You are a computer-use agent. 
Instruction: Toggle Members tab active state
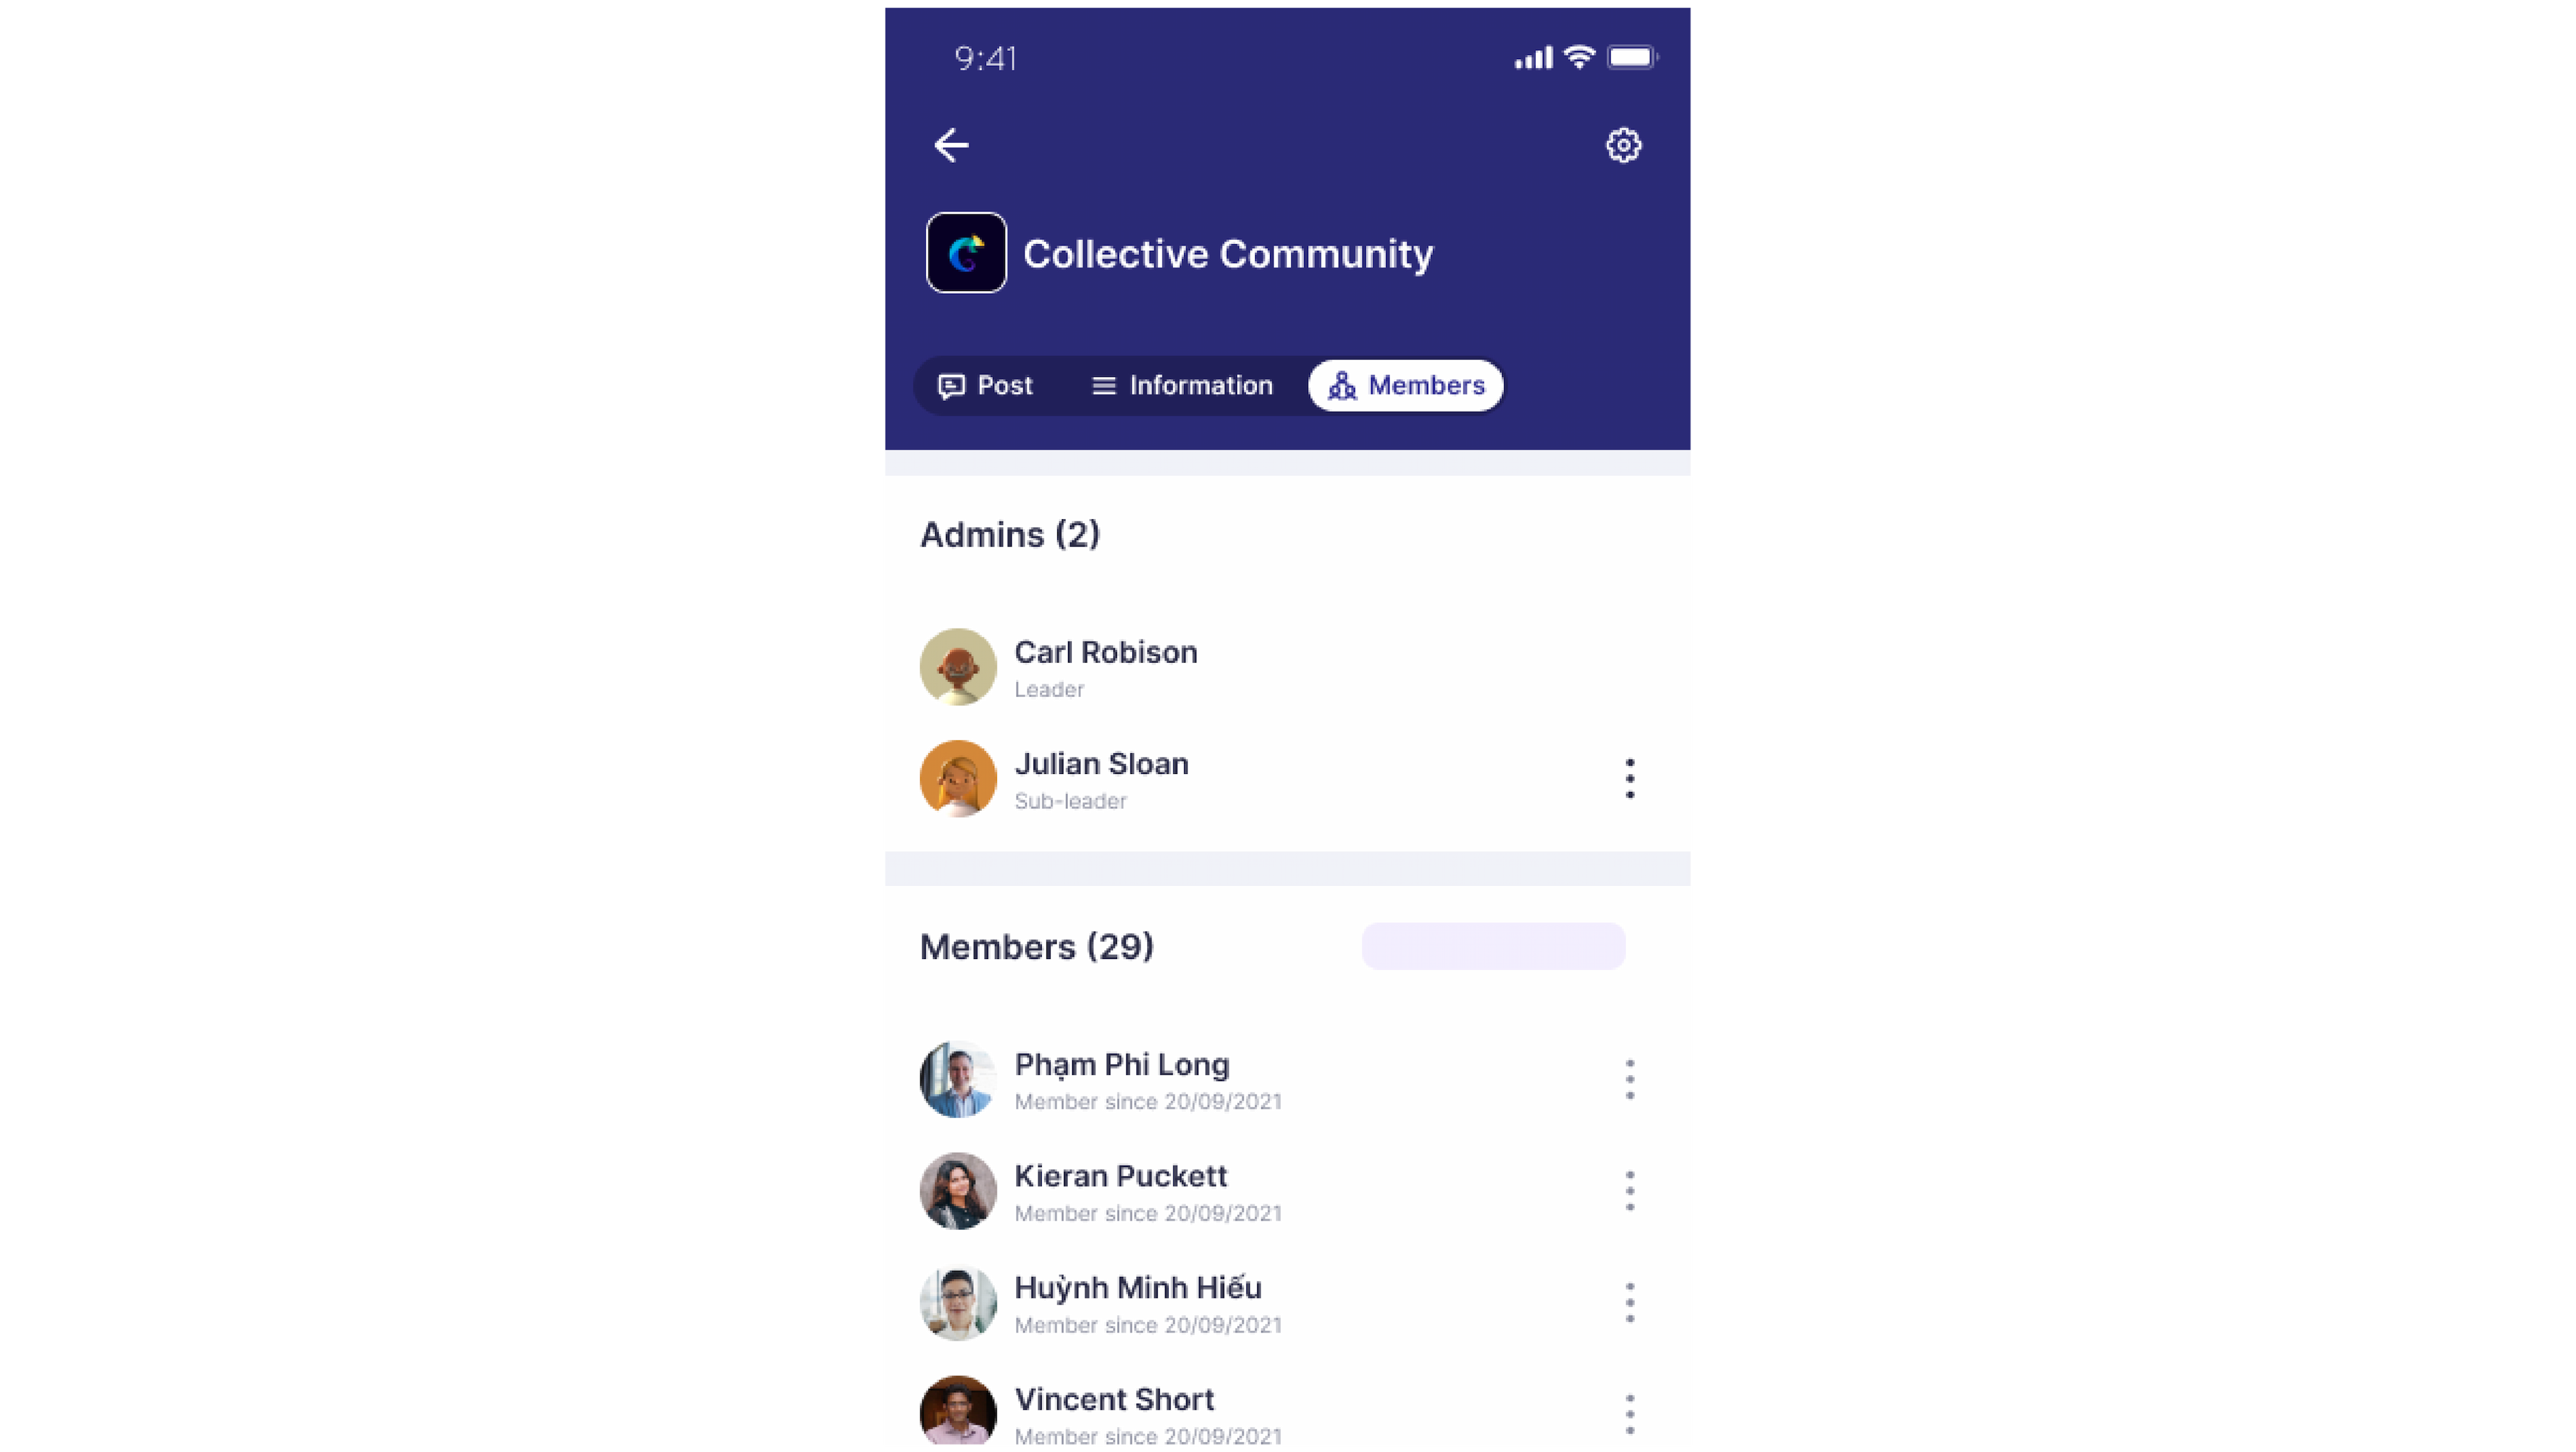pyautogui.click(x=1407, y=384)
